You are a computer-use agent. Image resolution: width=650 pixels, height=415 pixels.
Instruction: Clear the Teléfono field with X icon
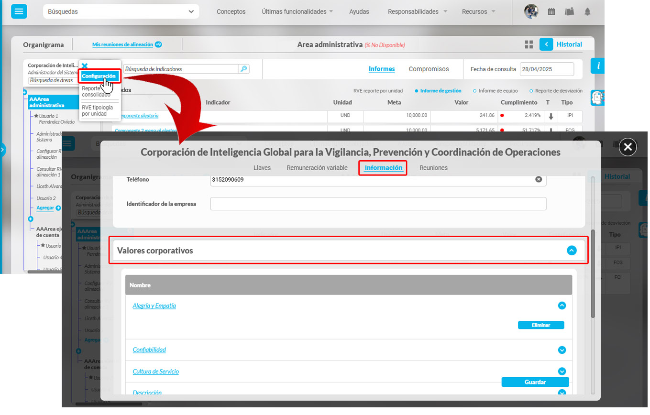pos(539,179)
